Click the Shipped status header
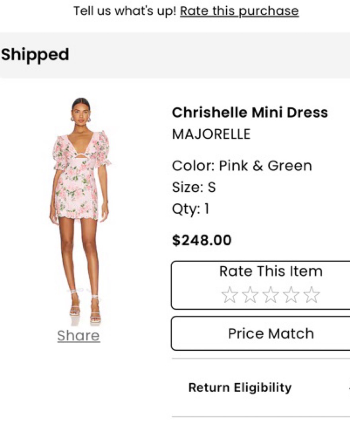The width and height of the screenshot is (350, 437). pyautogui.click(x=35, y=55)
